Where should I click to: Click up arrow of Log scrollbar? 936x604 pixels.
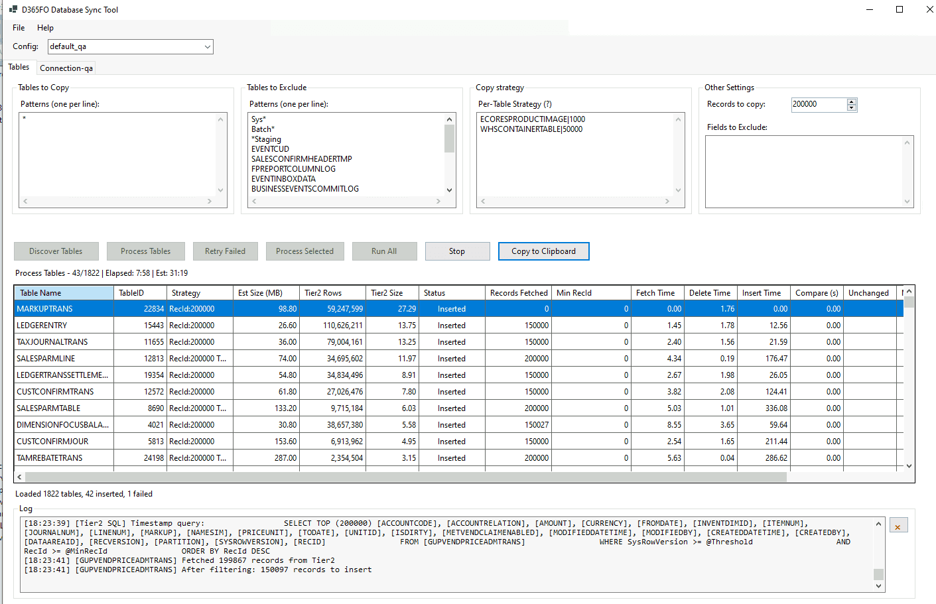point(878,524)
